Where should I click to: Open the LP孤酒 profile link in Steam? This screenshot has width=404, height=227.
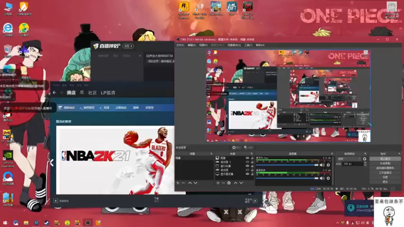[108, 93]
